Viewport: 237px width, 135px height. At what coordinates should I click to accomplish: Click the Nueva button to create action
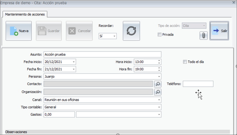click(18, 31)
